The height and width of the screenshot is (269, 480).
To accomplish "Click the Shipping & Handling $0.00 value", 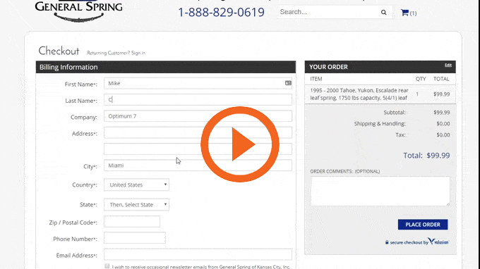I will pos(443,124).
